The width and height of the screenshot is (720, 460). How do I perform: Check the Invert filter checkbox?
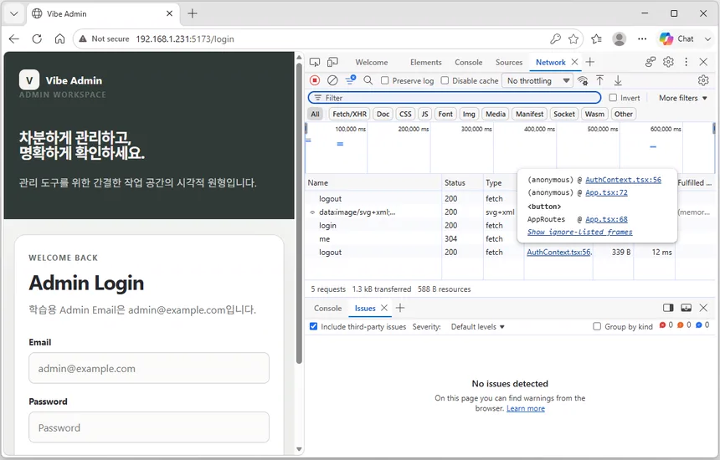tap(613, 98)
